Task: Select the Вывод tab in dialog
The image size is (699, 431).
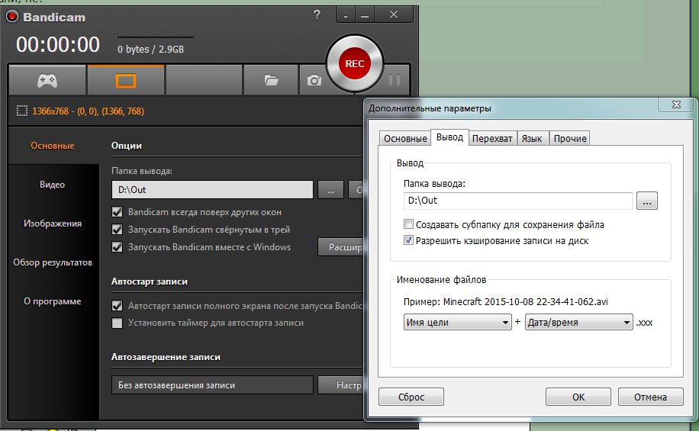Action: point(449,137)
